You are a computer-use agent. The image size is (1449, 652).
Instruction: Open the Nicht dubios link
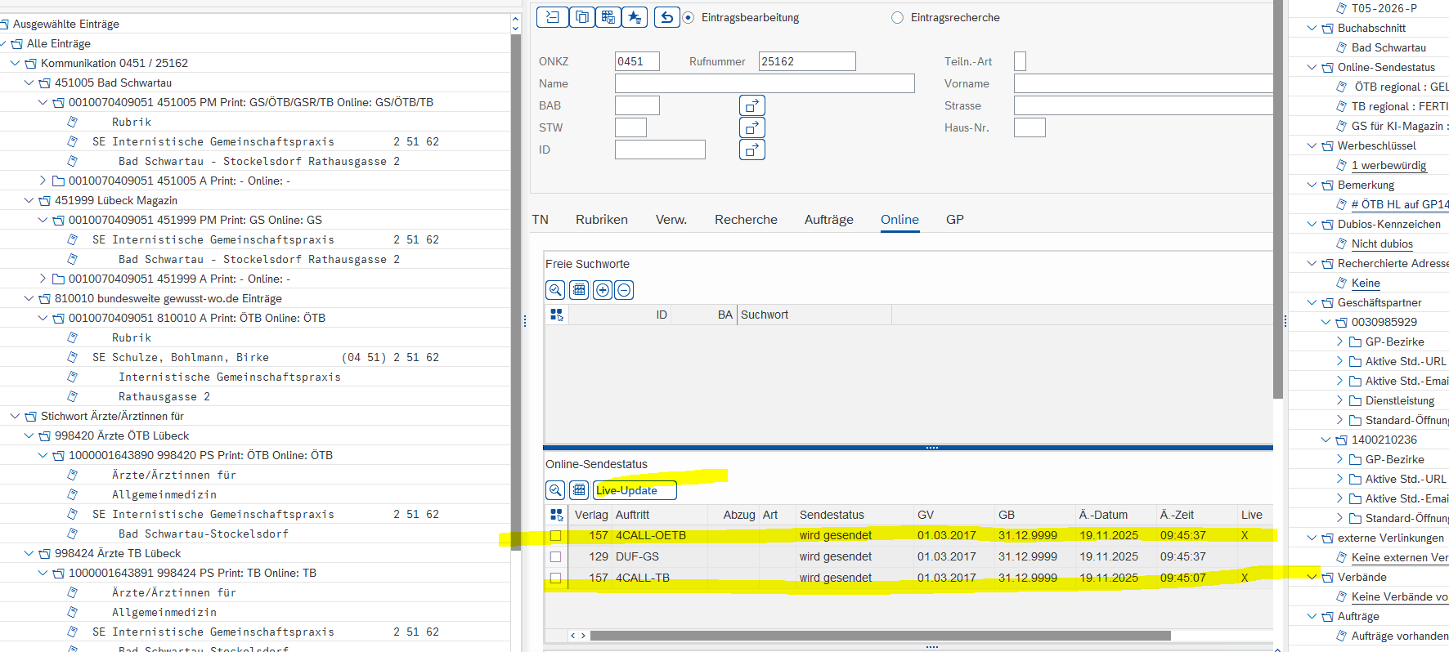1382,243
